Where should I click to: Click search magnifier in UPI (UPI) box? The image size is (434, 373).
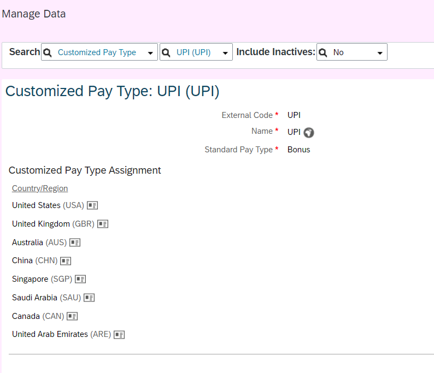point(166,52)
